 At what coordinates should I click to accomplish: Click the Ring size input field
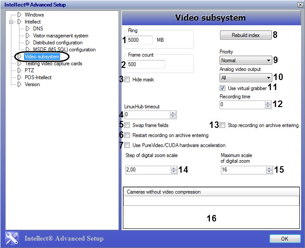[140, 40]
